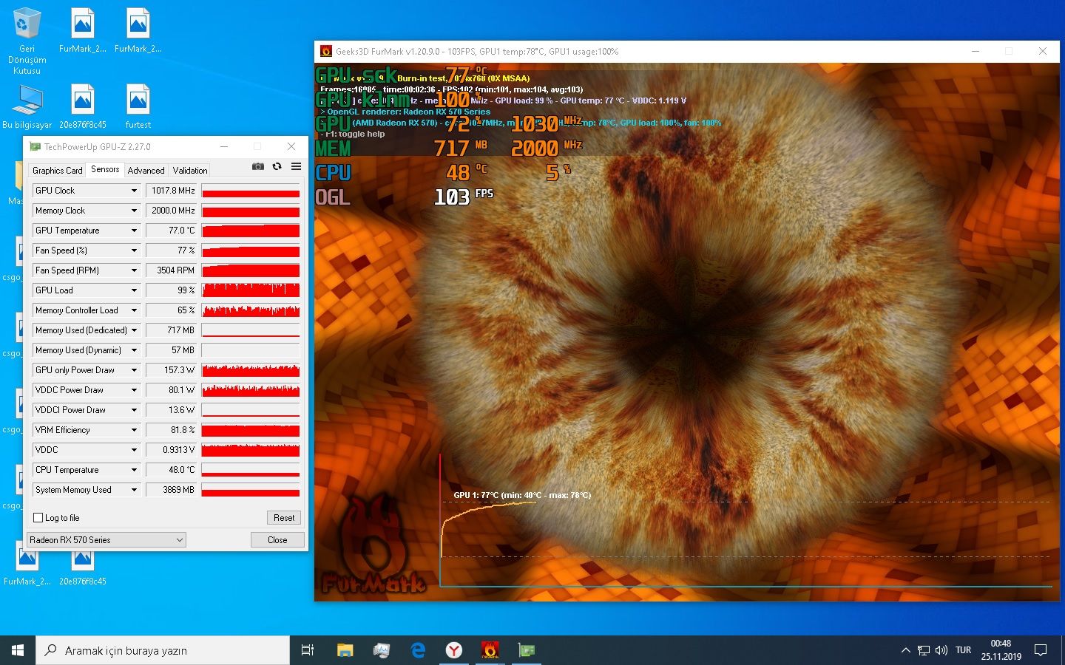Viewport: 1065px width, 665px height.
Task: Select the FurMark_2 icon directly above furtest
Action: pos(138,31)
